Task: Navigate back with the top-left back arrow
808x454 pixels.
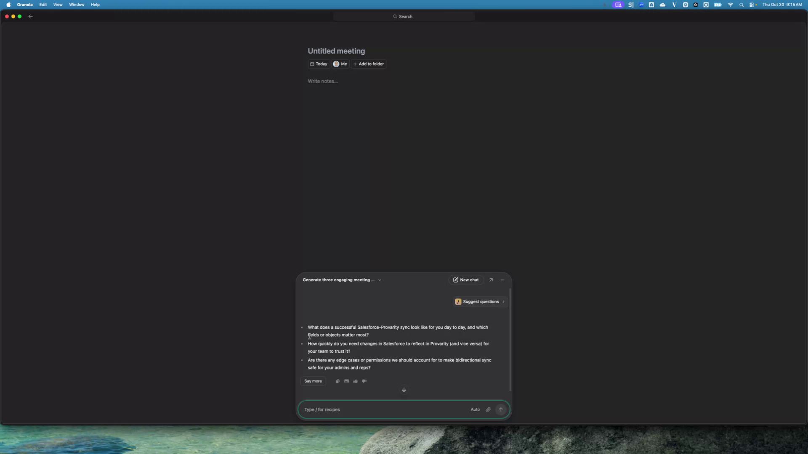Action: [x=31, y=16]
